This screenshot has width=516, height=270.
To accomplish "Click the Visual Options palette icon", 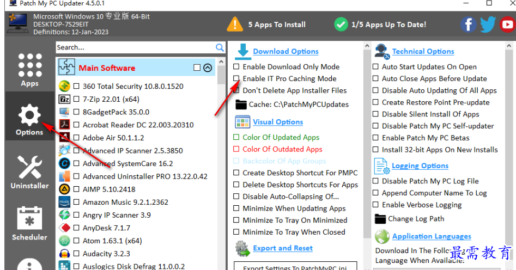I will [242, 122].
